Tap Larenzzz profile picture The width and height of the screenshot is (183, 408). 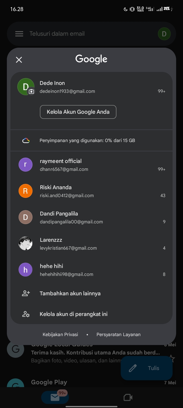25,243
